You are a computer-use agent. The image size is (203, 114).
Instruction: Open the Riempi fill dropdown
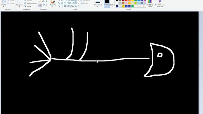pyautogui.click(x=85, y=3)
